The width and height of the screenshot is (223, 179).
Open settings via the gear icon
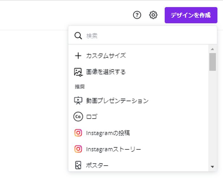pos(153,15)
